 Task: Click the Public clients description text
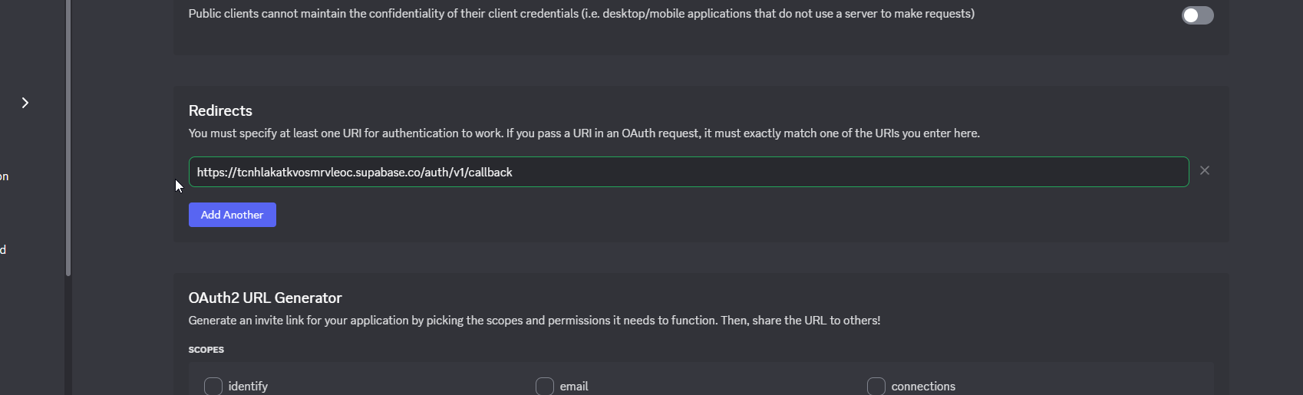(x=582, y=14)
